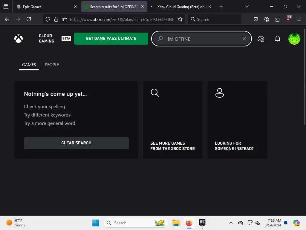The height and width of the screenshot is (230, 306).
Task: Switch to the Epic Games tab
Action: point(46,7)
